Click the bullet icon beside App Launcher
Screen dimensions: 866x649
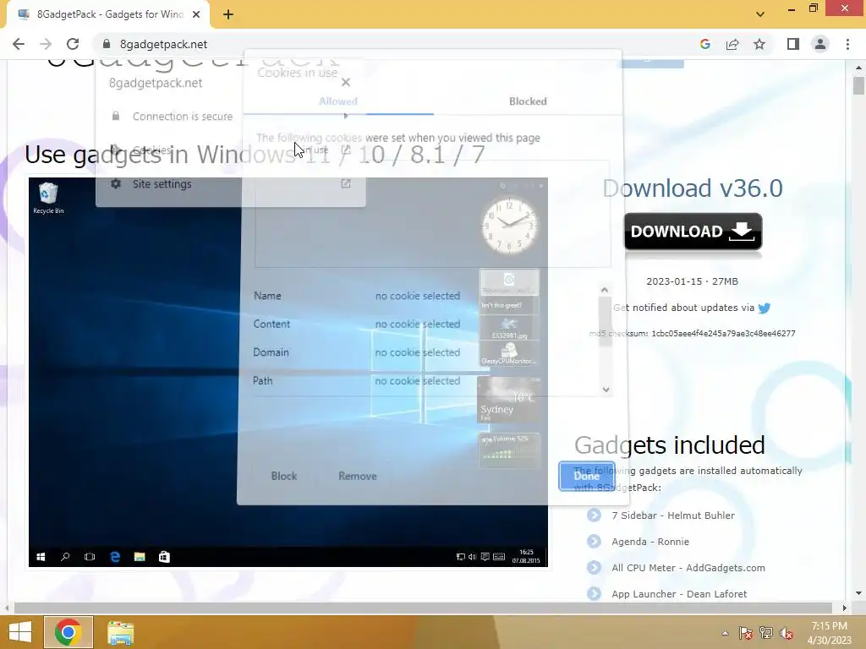[x=595, y=594]
